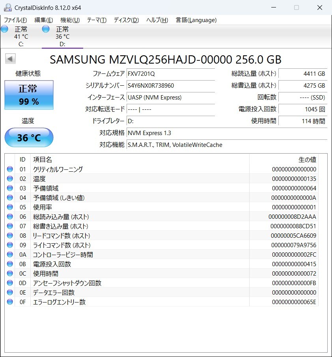Click status orb for データエラー回数 row
Image resolution: width=332 pixels, height=357 pixels.
[x=10, y=293]
